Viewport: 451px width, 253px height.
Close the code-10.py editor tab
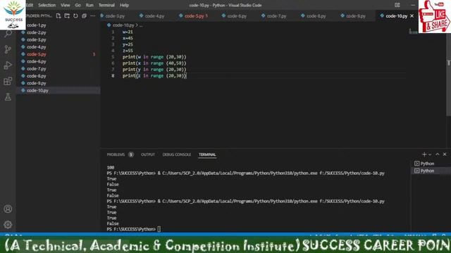(412, 15)
